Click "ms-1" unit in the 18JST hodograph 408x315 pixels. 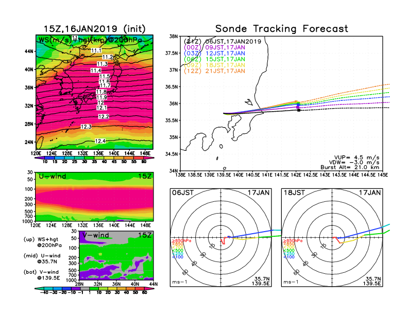291,282
